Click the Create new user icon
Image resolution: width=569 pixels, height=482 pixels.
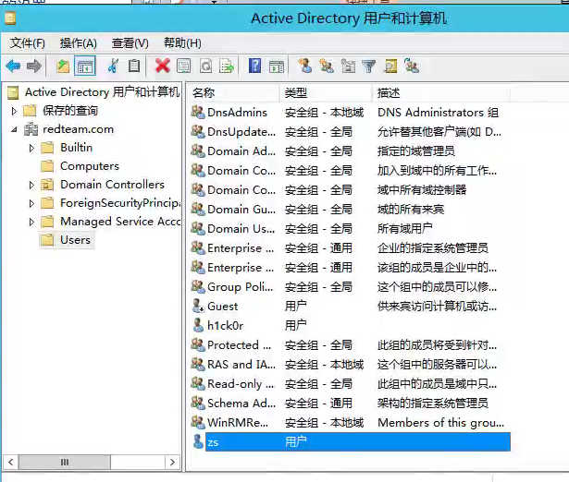tap(304, 66)
